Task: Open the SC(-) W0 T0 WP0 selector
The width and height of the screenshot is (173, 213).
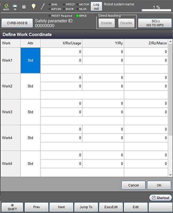Action: click(155, 23)
